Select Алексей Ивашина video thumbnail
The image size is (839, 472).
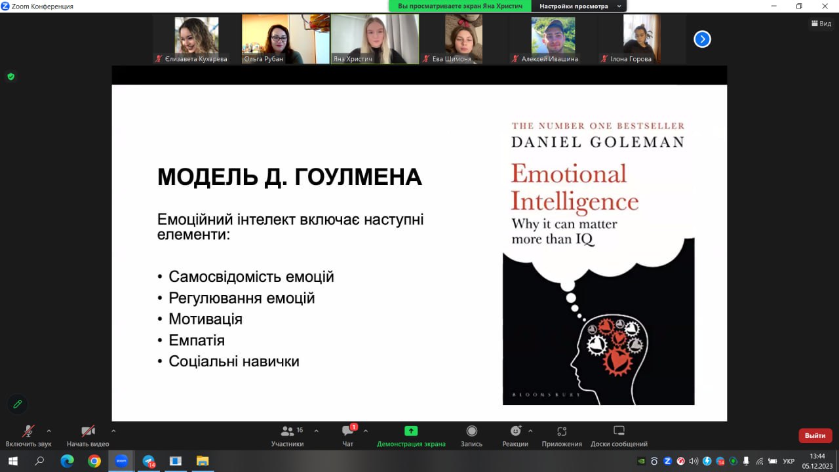tap(553, 39)
